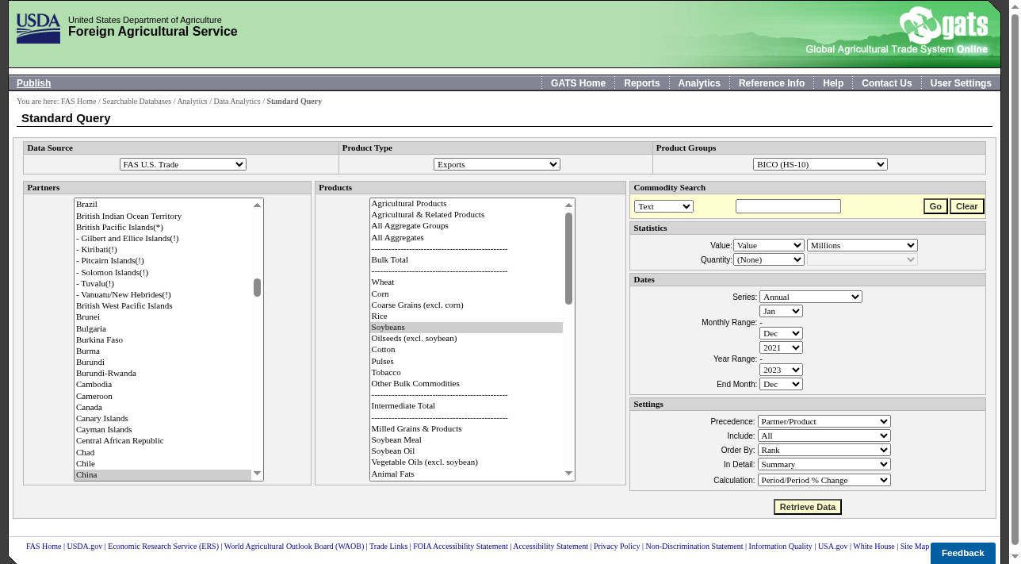Click the USDA.gov footer link
1021x564 pixels.
click(x=84, y=547)
